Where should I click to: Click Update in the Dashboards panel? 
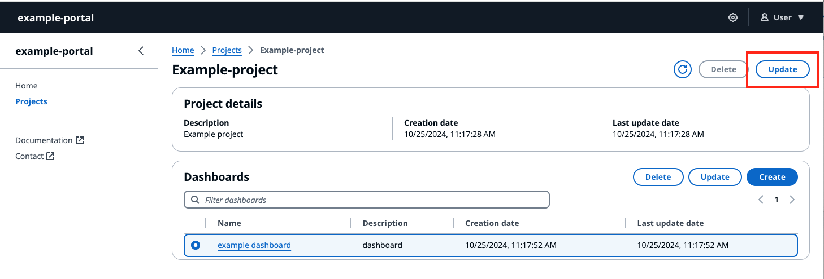pyautogui.click(x=714, y=177)
